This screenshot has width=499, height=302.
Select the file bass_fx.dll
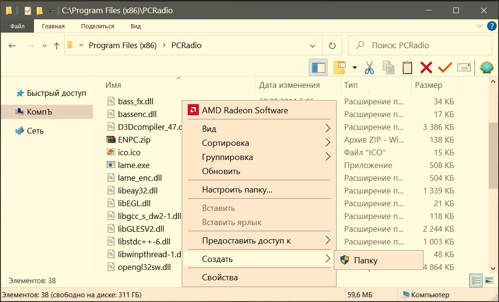click(135, 101)
